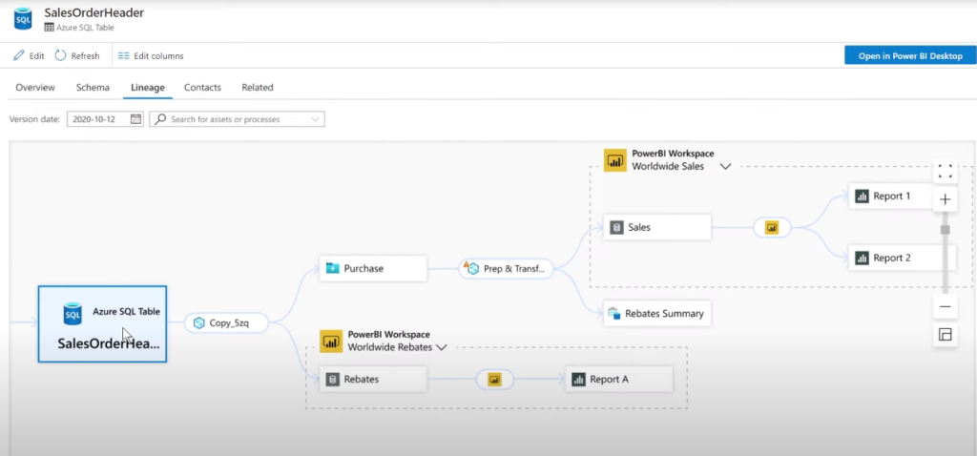Click Power BI process pill after Sales
This screenshot has width=977, height=456.
[772, 228]
